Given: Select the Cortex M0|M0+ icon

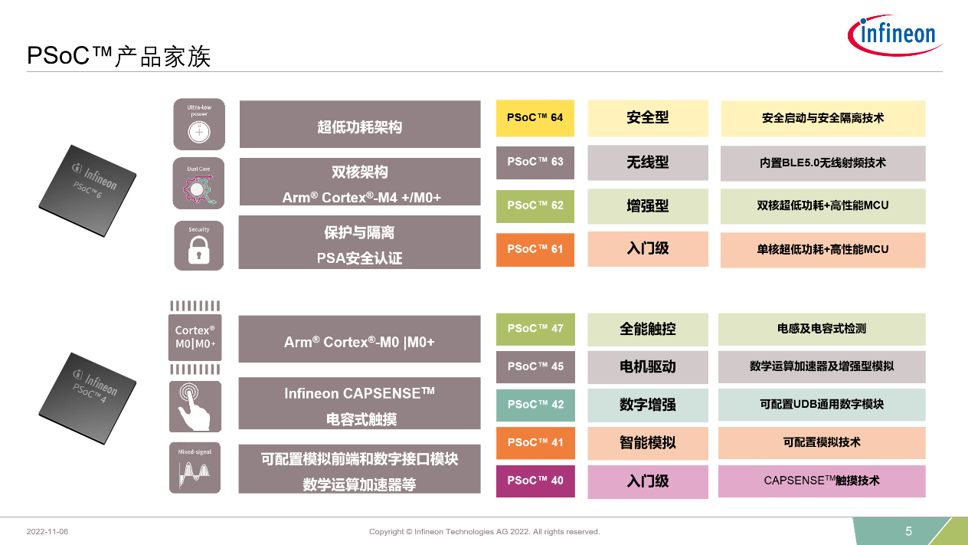Looking at the screenshot, I should click(195, 339).
